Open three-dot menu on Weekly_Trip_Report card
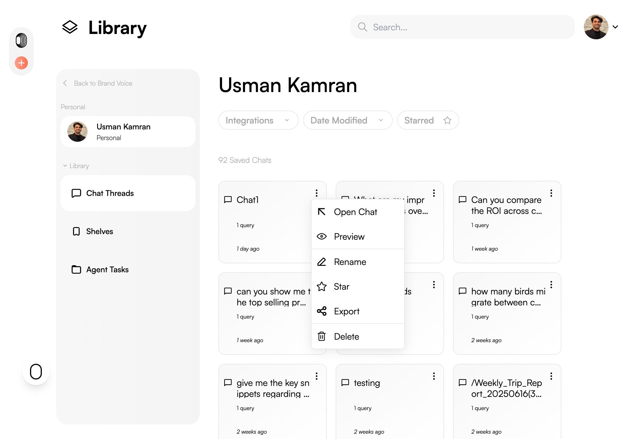 coord(551,376)
